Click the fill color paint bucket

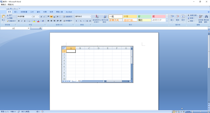coord(34,21)
